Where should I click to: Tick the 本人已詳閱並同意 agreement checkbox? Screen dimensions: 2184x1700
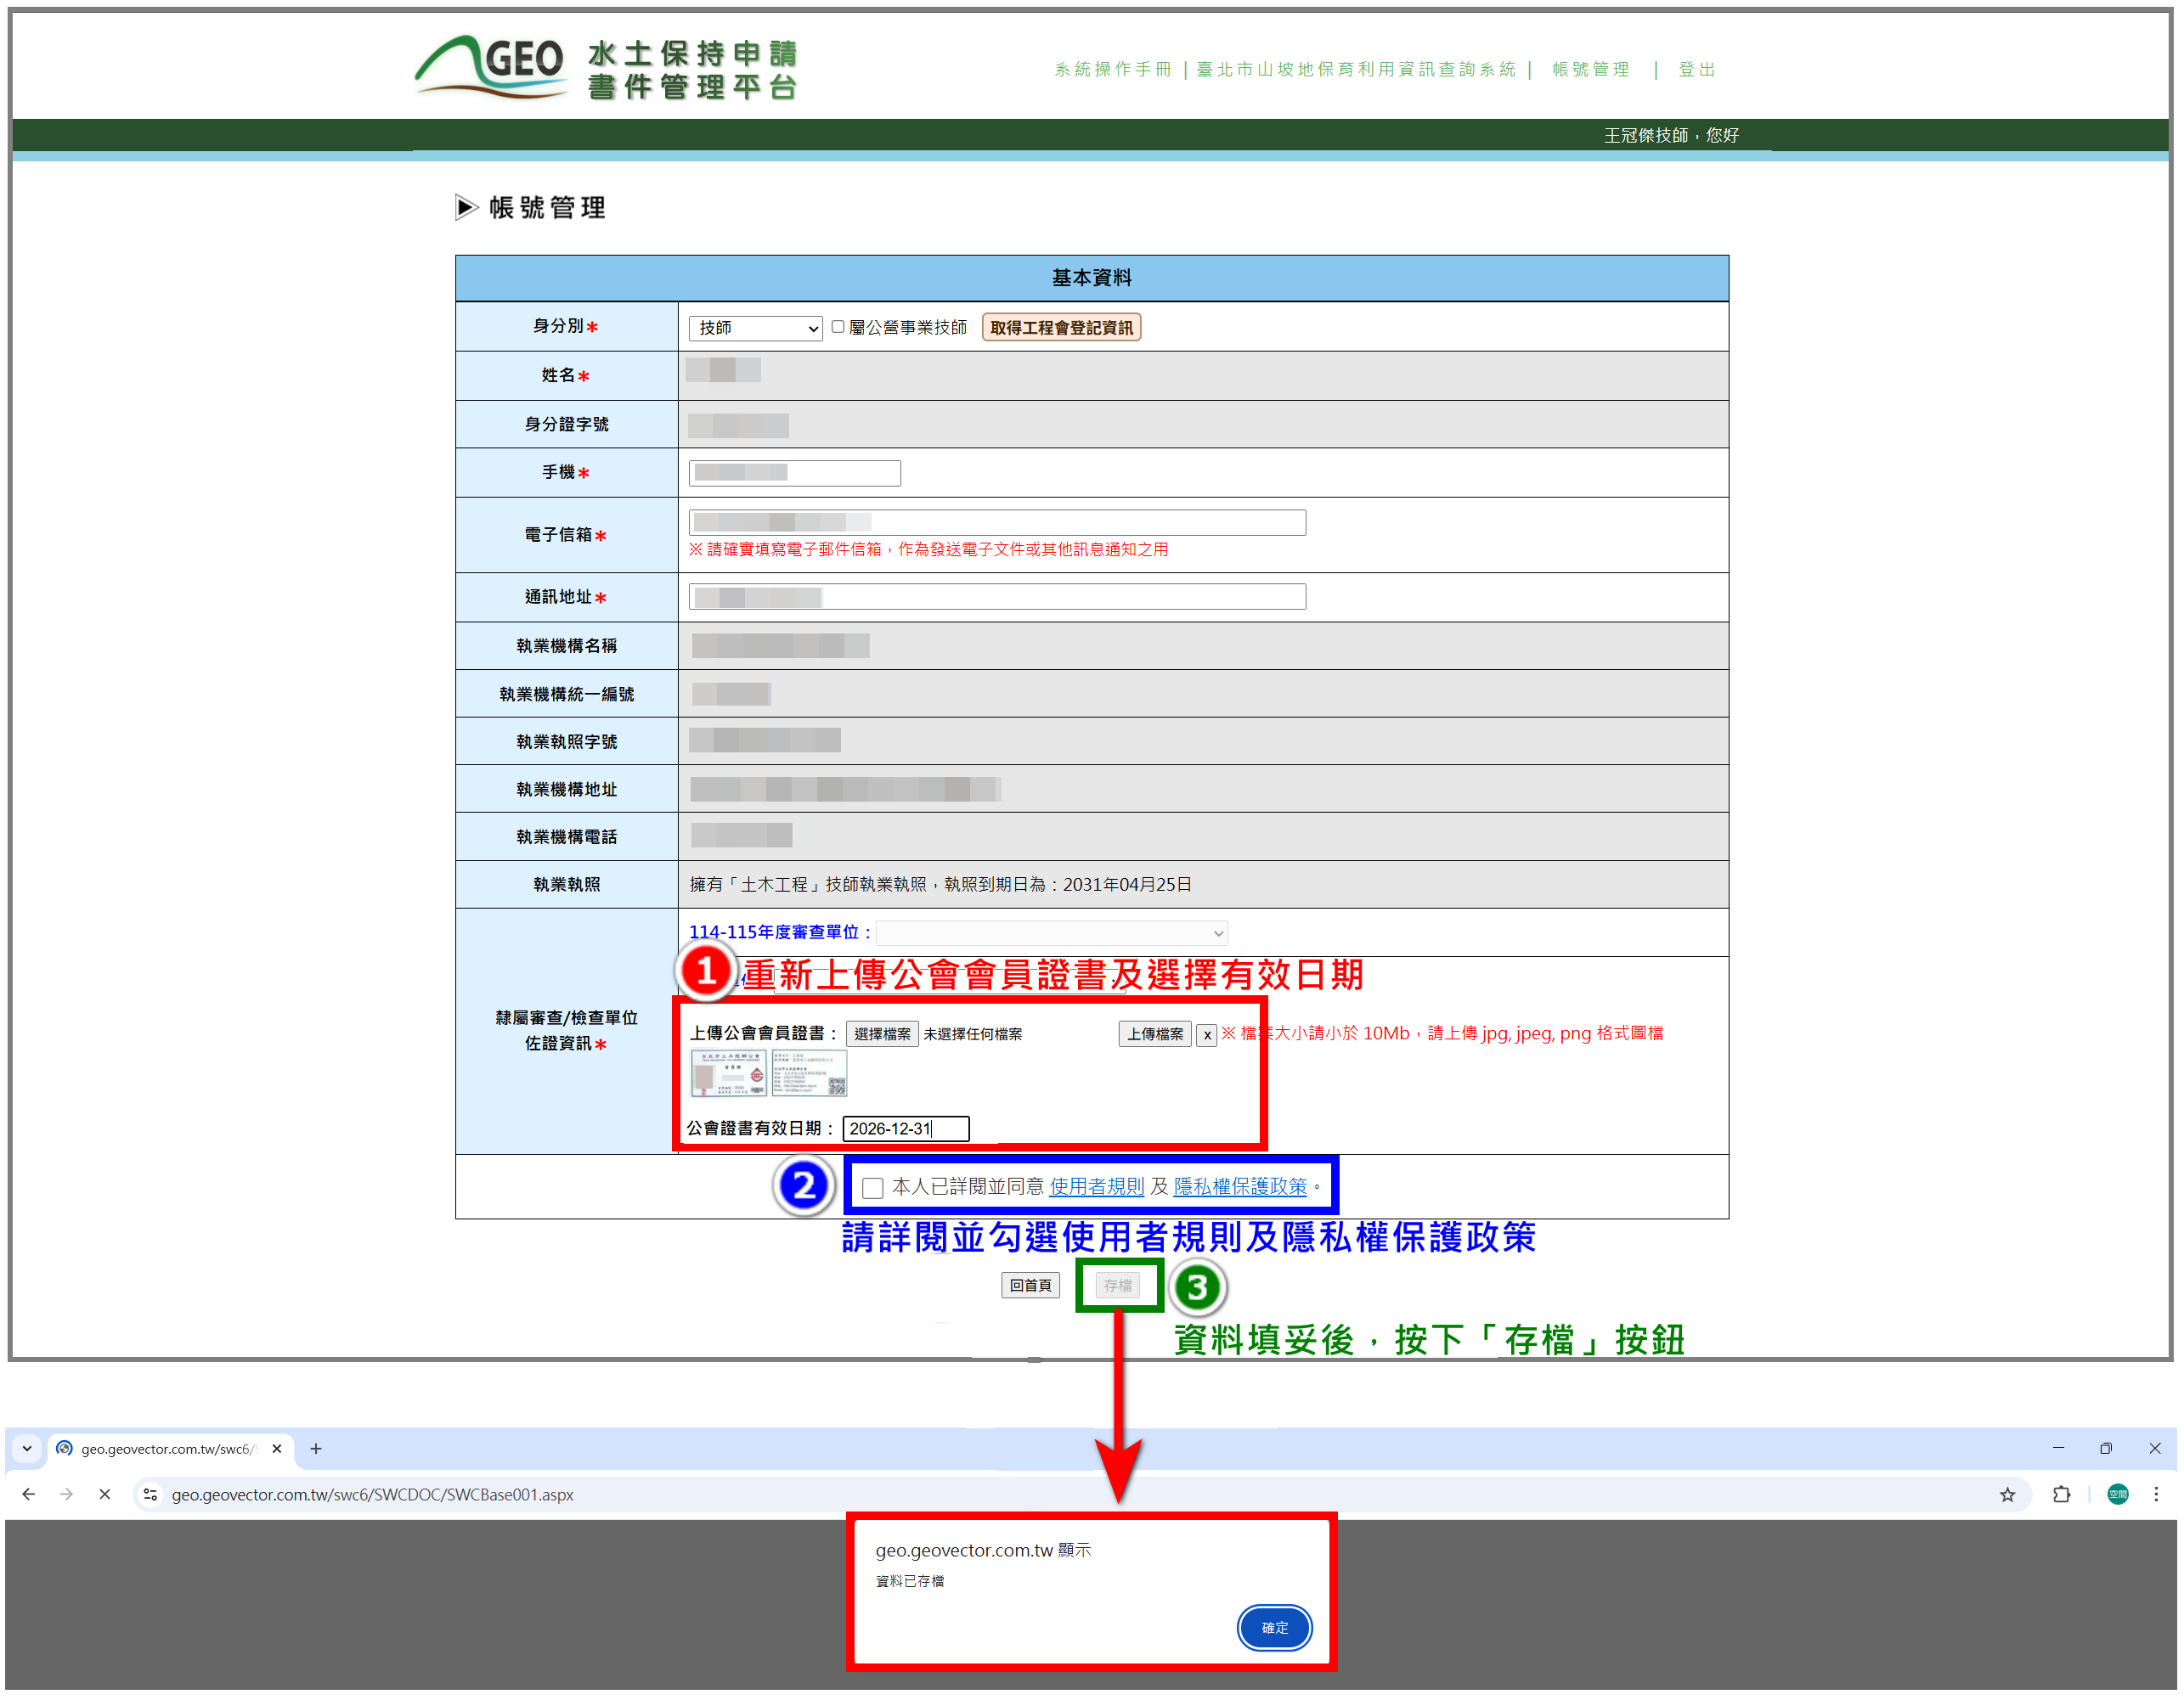pos(872,1187)
